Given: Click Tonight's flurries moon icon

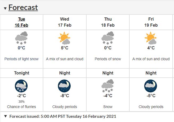Looking at the screenshot, I should point(21,86).
